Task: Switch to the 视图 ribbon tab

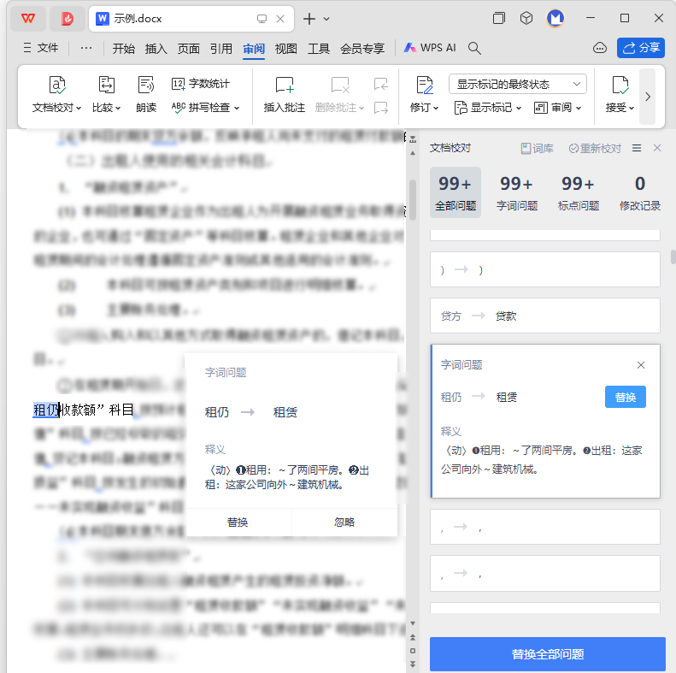Action: tap(285, 49)
